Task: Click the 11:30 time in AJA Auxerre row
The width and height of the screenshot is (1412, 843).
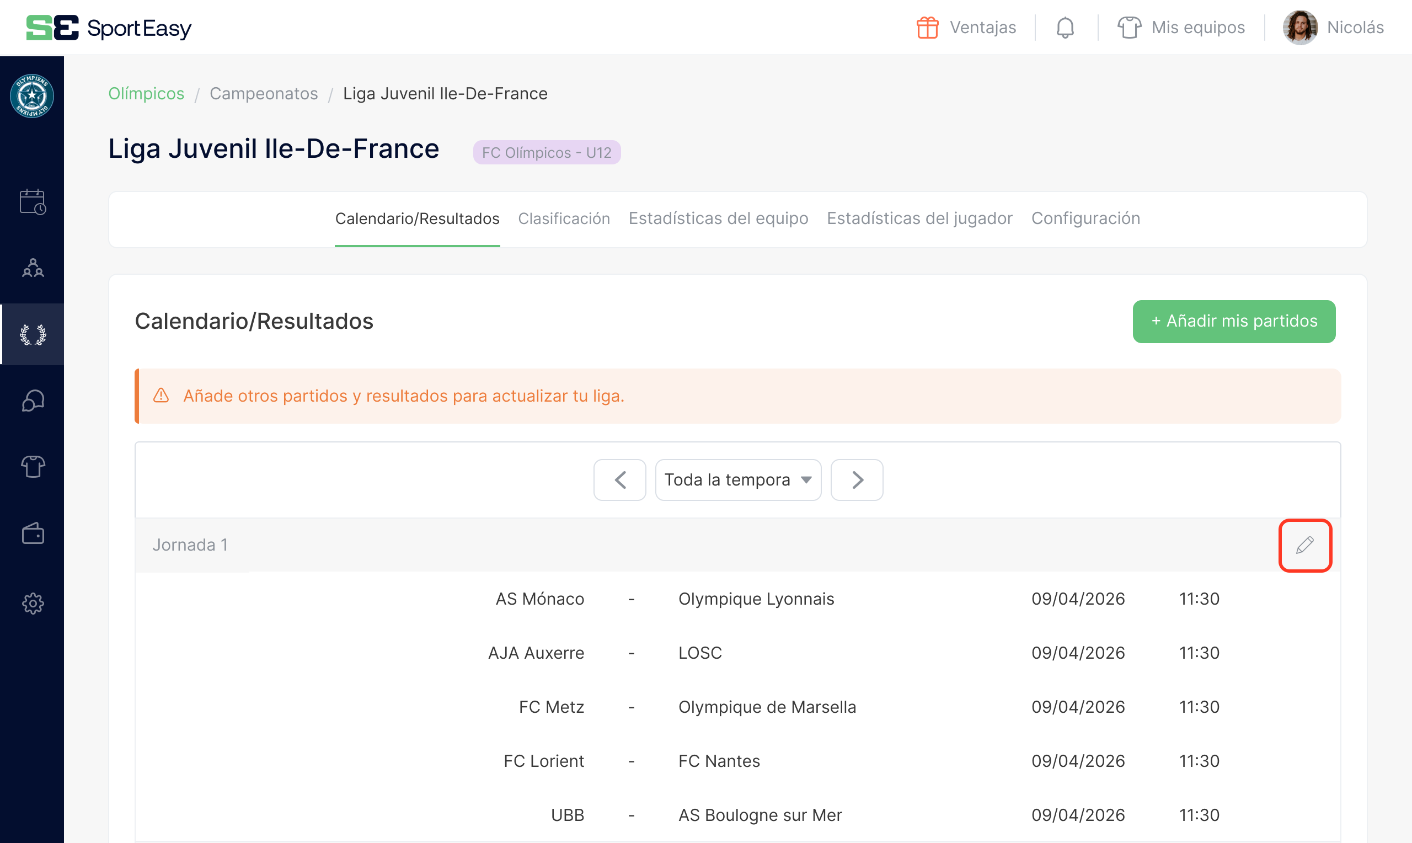Action: (x=1199, y=653)
